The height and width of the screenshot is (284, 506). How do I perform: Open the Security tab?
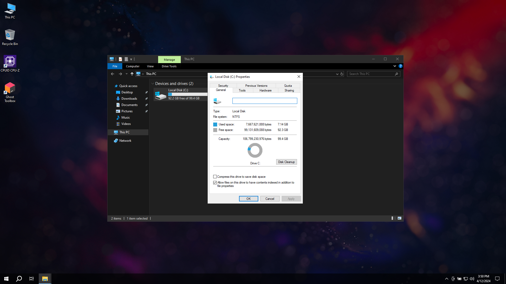point(223,86)
